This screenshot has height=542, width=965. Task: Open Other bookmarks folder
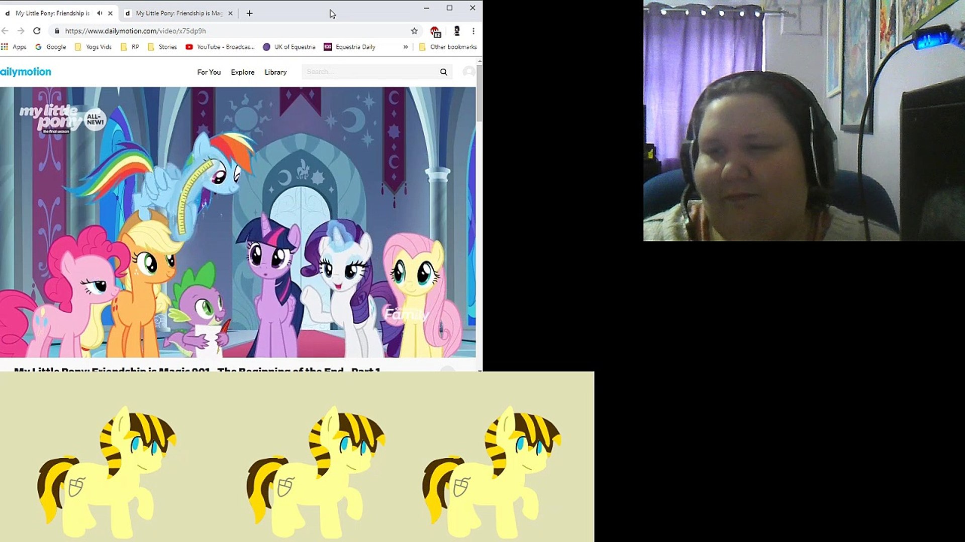(448, 47)
